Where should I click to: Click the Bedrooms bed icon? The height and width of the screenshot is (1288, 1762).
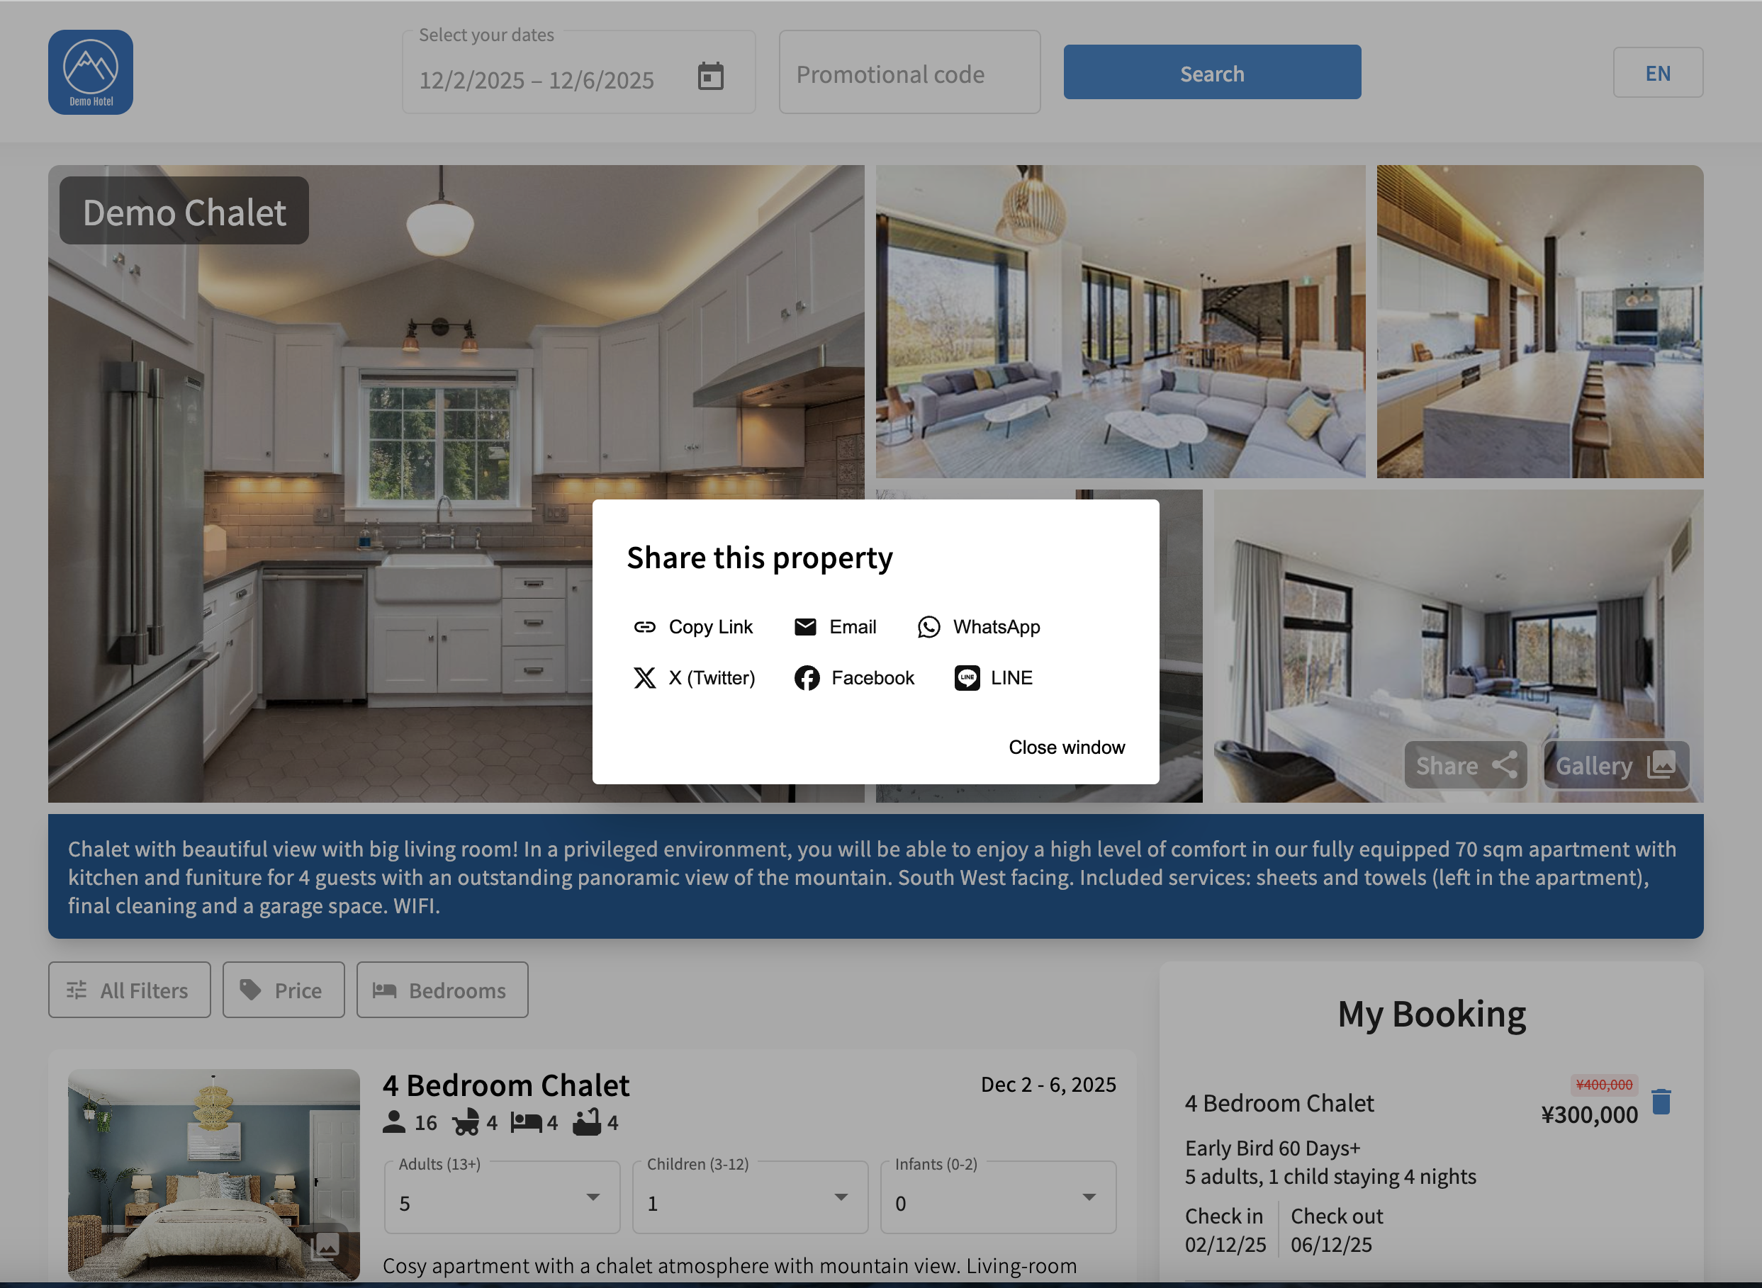pos(383,990)
